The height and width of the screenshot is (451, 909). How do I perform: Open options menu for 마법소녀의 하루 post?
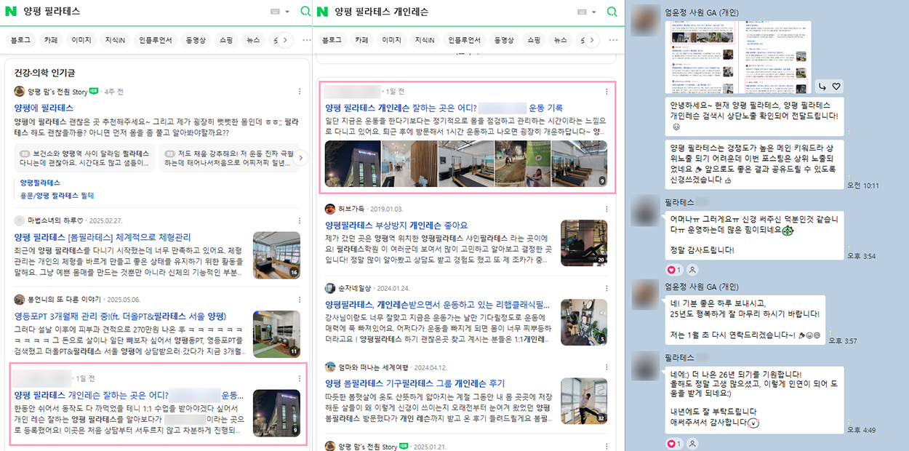pos(300,220)
